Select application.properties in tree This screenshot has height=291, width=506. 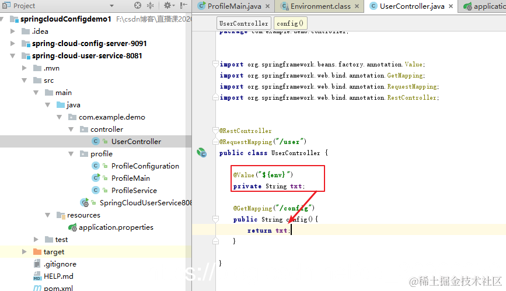[116, 227]
